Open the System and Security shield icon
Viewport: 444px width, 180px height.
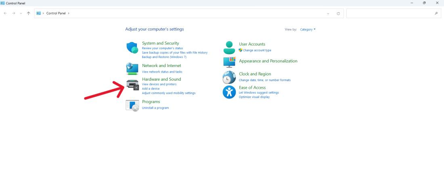[132, 48]
